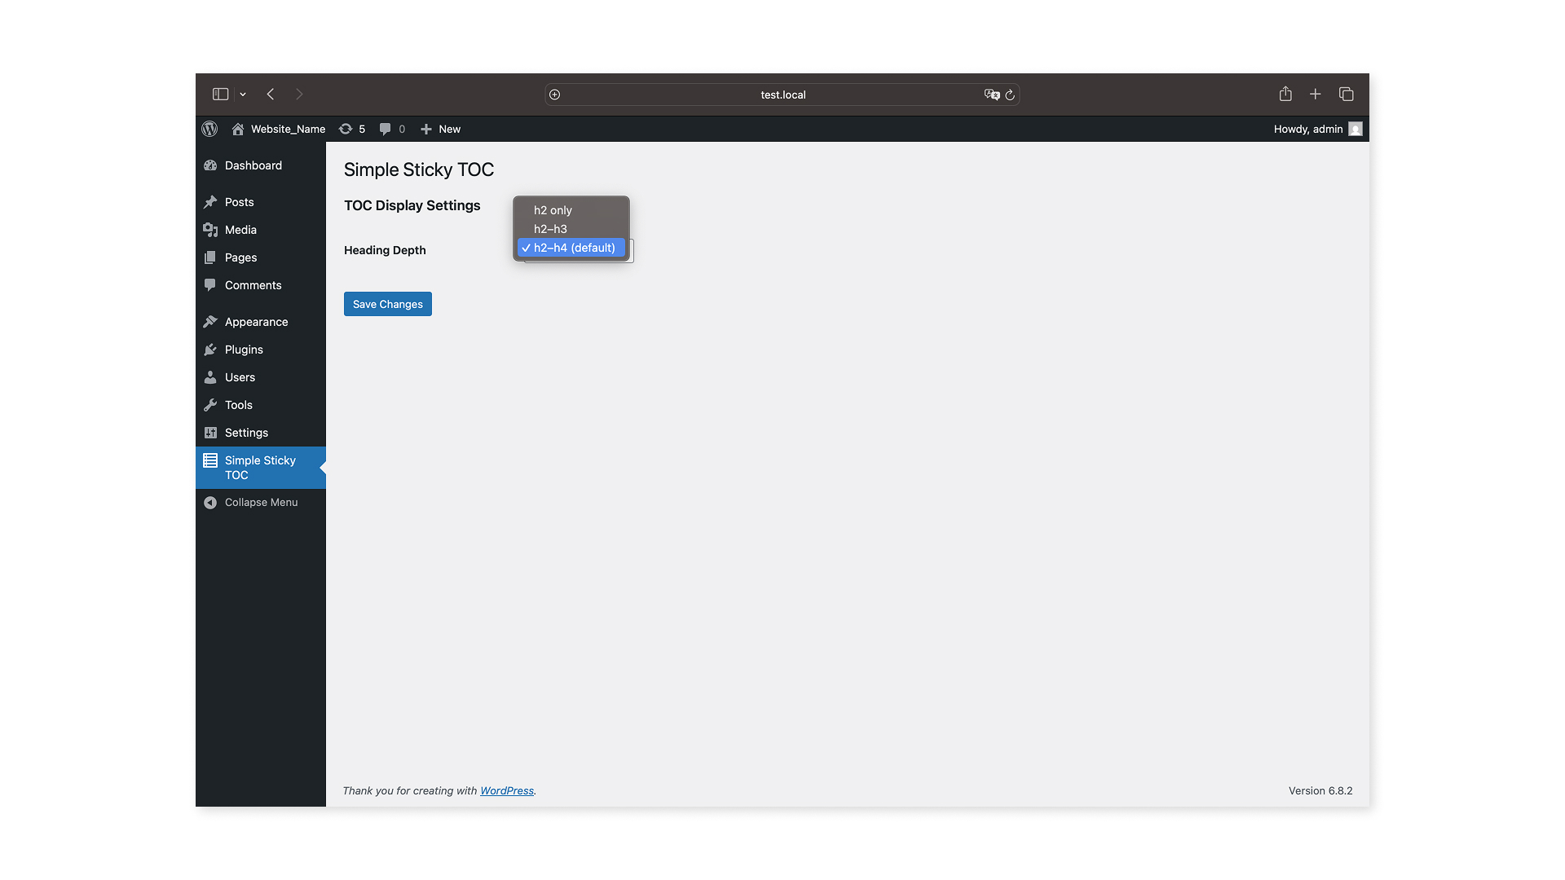Open Simple Sticky TOC menu item

coord(261,468)
